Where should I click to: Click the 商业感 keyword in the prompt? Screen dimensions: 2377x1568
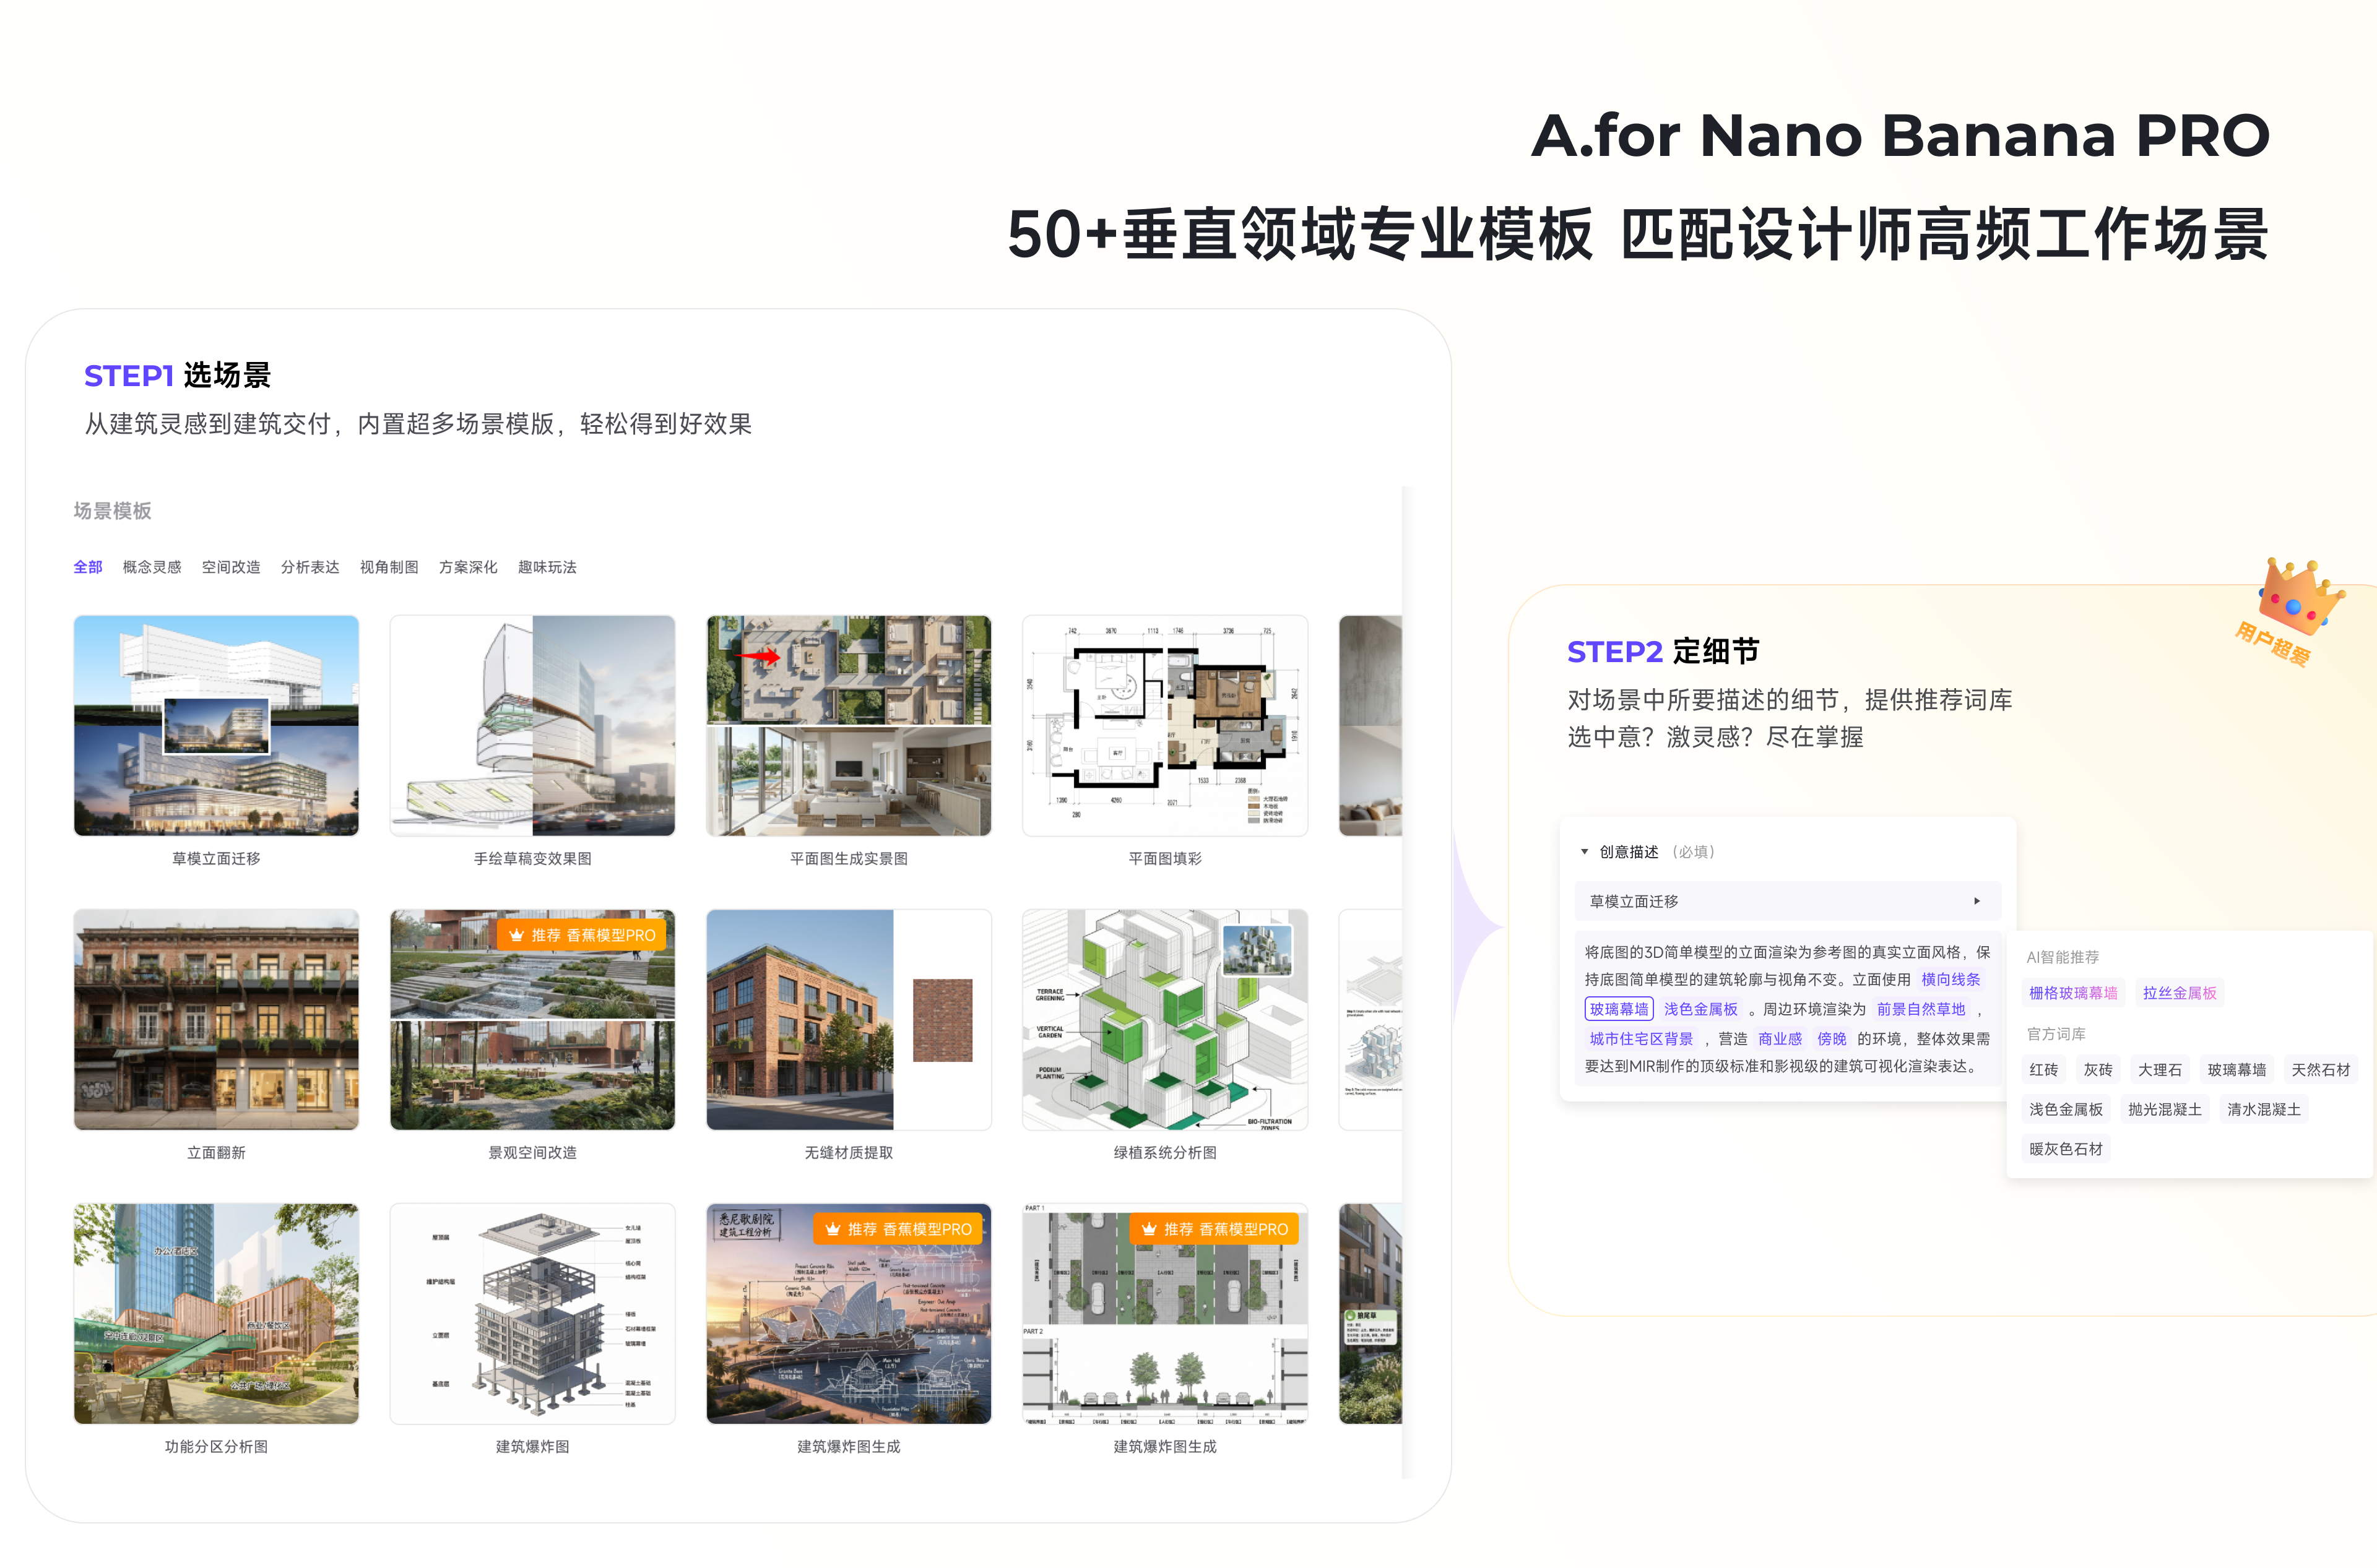pyautogui.click(x=1780, y=1039)
